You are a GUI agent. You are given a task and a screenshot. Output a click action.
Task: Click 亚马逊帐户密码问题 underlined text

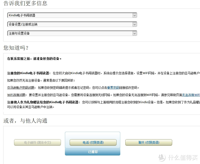tap(21, 88)
